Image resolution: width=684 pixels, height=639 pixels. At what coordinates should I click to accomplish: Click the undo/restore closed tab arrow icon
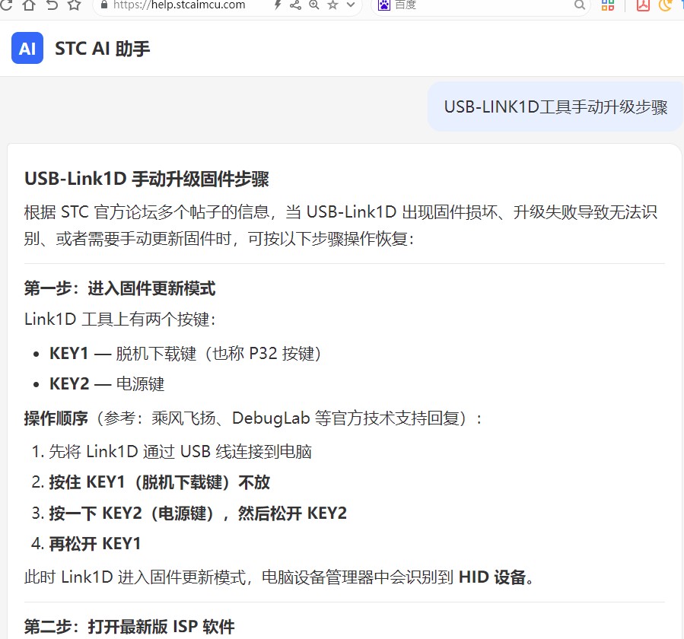[52, 5]
